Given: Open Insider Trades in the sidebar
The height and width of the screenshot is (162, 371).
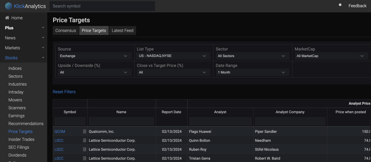Looking at the screenshot, I should 21,139.
